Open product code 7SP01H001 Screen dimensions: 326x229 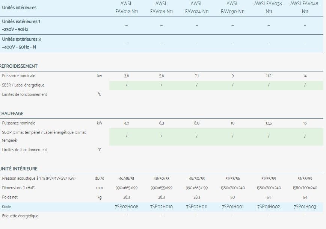click(x=232, y=207)
